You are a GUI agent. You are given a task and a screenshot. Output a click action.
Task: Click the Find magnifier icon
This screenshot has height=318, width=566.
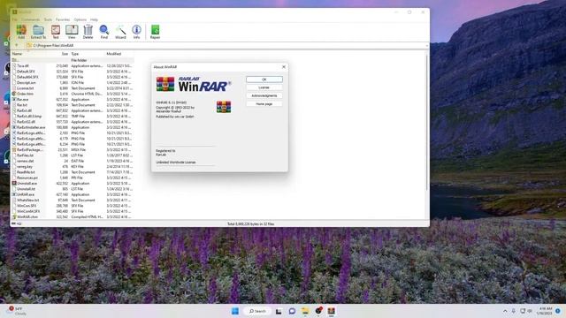coord(104,32)
